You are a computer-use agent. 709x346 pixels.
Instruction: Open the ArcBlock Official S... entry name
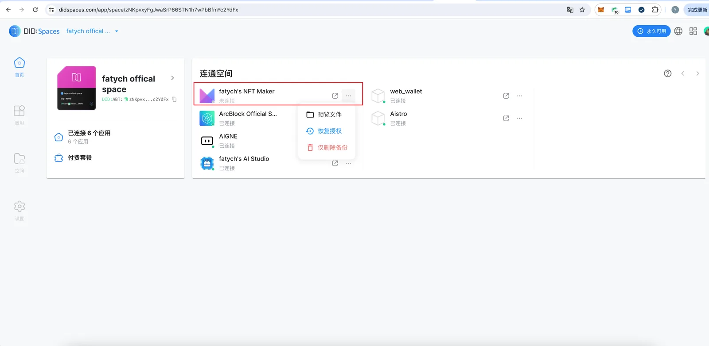pos(248,114)
